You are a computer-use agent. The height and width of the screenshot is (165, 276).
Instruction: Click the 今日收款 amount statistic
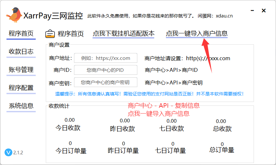[69, 120]
